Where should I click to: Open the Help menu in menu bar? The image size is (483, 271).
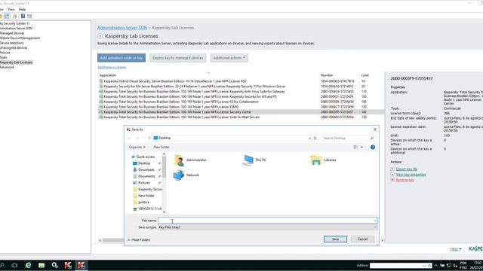pyautogui.click(x=22, y=10)
